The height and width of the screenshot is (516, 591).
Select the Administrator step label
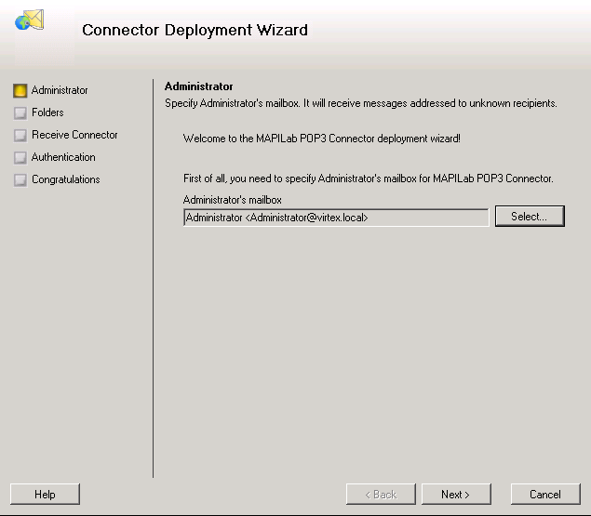tap(60, 90)
